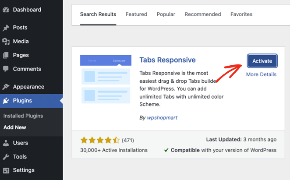
Task: Click the Plugins plug icon
Action: pos(6,101)
